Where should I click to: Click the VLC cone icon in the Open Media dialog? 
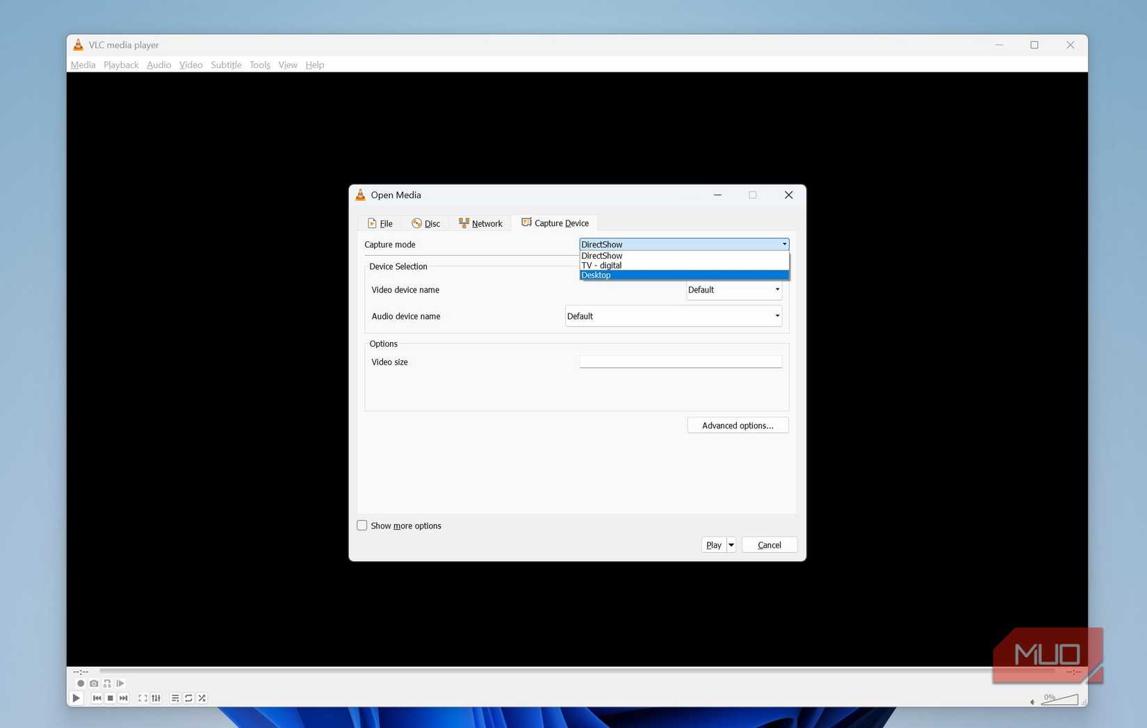[360, 195]
